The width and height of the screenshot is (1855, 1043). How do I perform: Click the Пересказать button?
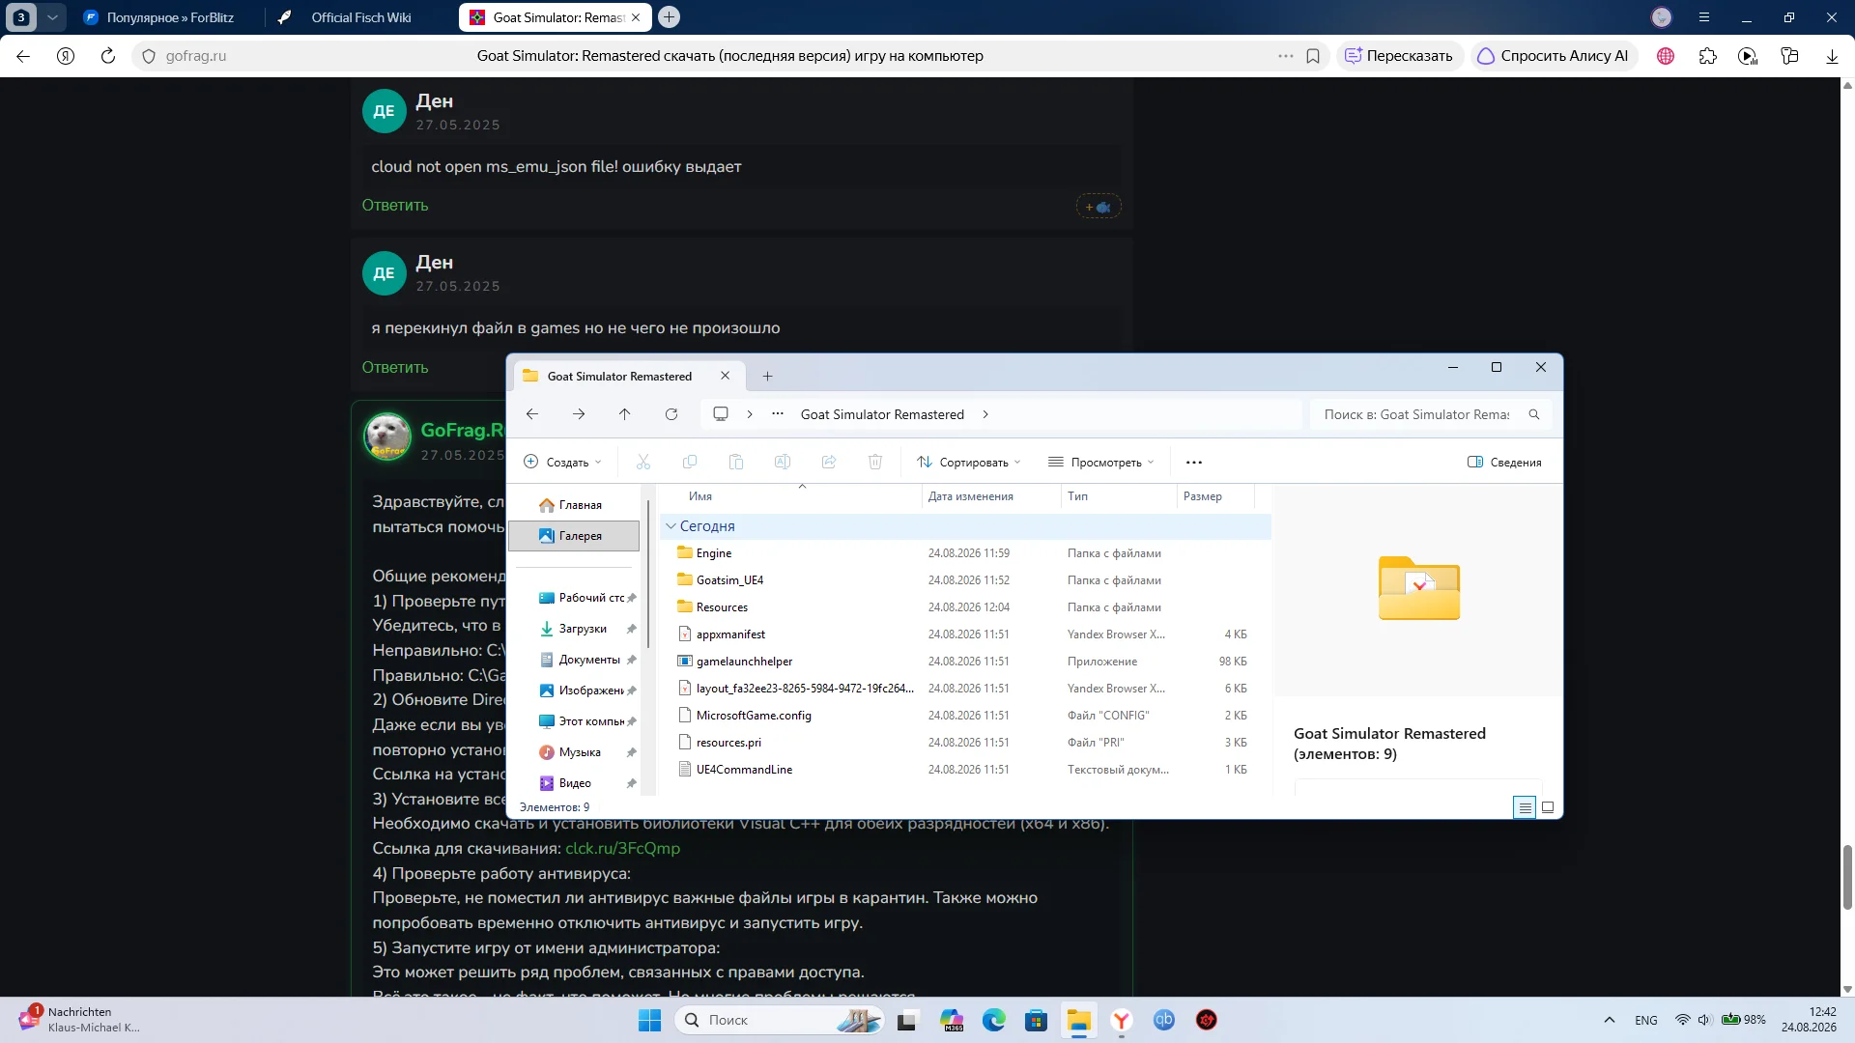[x=1399, y=56]
